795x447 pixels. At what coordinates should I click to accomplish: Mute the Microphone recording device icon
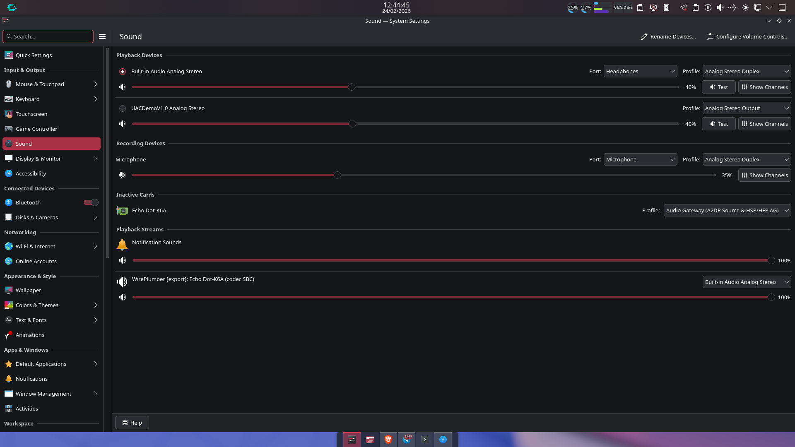pos(122,175)
